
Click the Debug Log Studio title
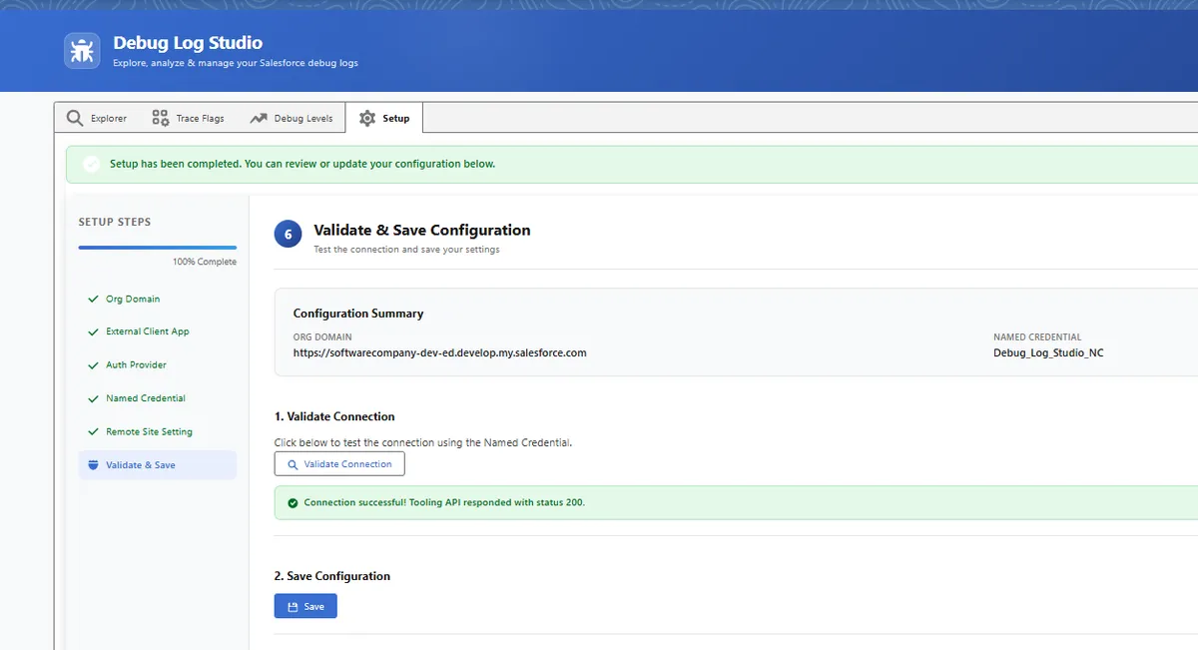[x=188, y=43]
